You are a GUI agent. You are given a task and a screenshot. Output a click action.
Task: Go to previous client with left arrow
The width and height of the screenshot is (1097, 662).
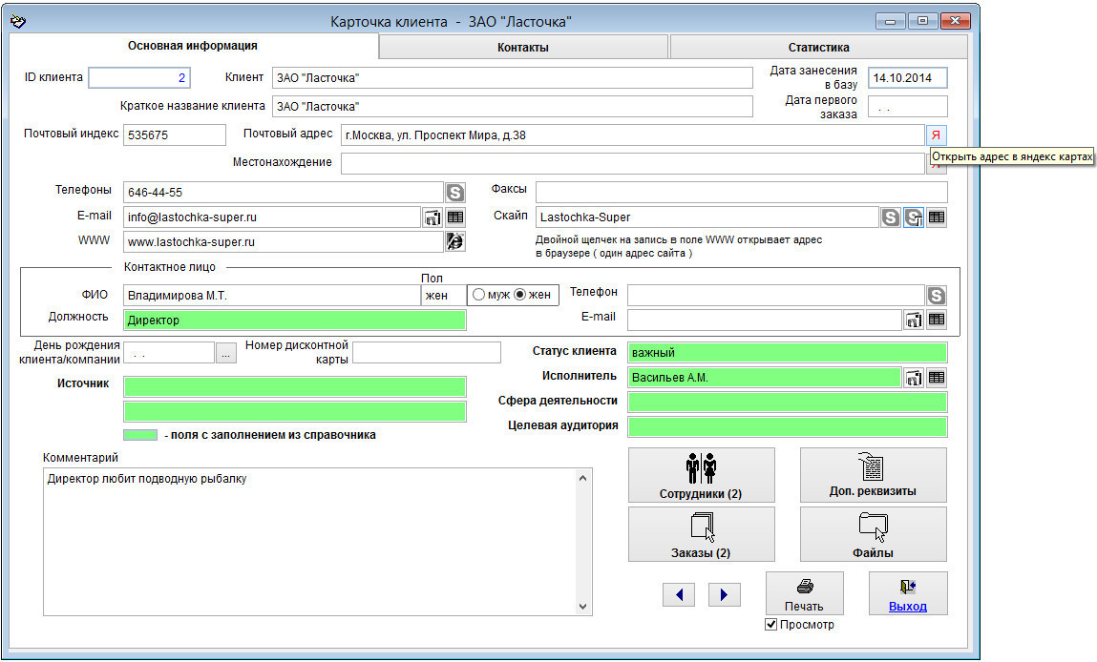point(679,595)
